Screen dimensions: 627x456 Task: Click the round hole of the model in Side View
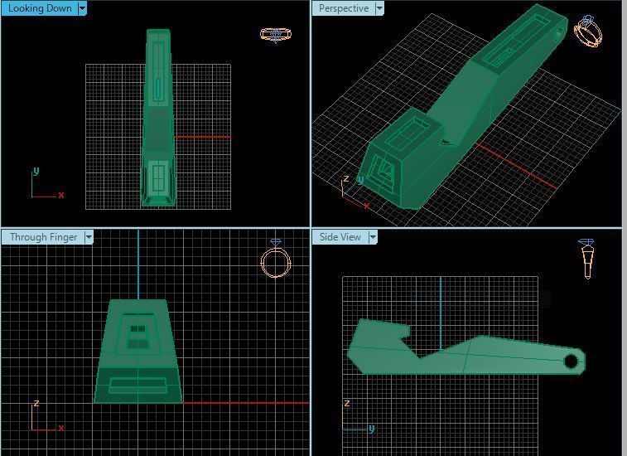(571, 361)
